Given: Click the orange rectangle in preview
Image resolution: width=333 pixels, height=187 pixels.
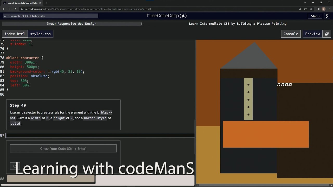Looking at the screenshot, I should click(x=266, y=134).
